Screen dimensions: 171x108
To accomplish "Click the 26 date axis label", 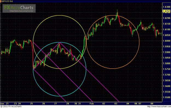I will [44, 104].
